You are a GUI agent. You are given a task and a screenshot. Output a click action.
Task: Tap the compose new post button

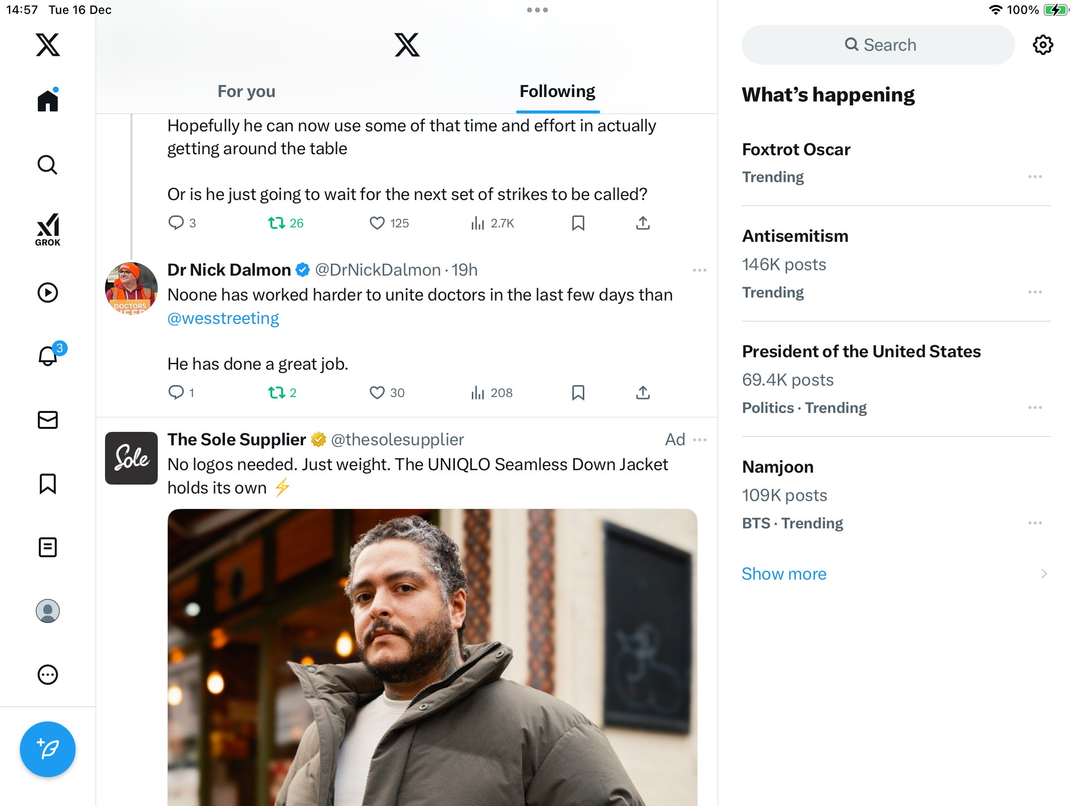pos(48,749)
